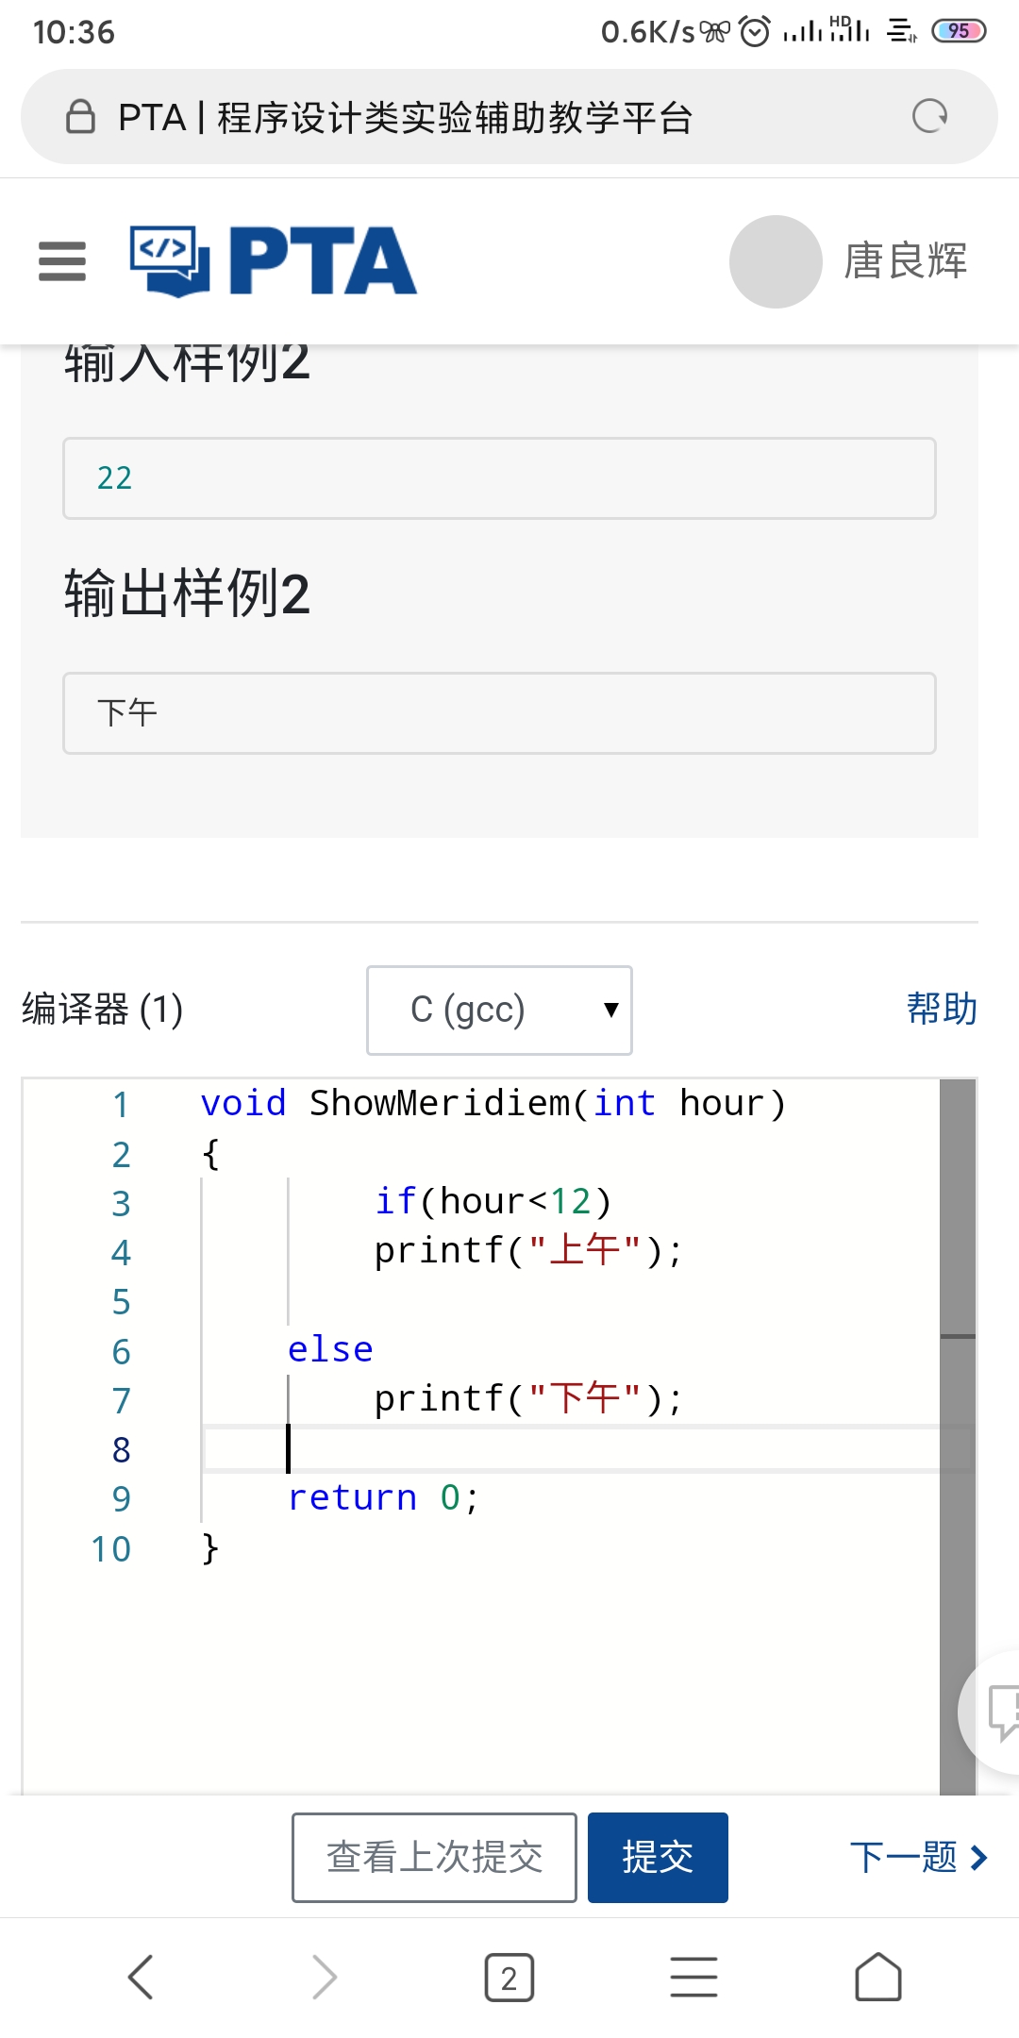Tap the address bar page title
This screenshot has width=1019, height=2038.
(x=406, y=118)
